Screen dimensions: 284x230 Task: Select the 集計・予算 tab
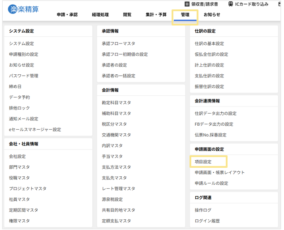[156, 15]
